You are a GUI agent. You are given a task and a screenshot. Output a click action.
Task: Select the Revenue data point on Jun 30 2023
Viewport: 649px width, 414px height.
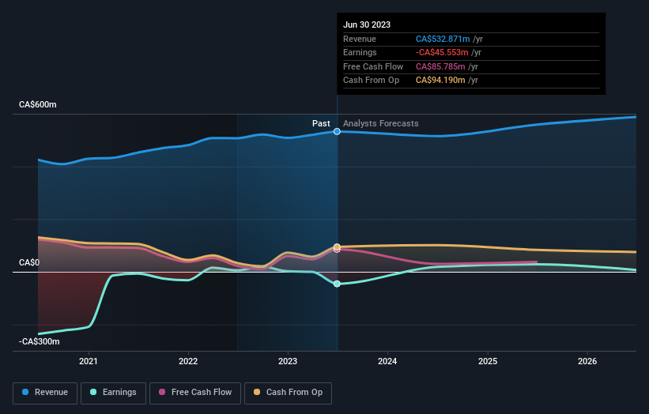click(337, 131)
